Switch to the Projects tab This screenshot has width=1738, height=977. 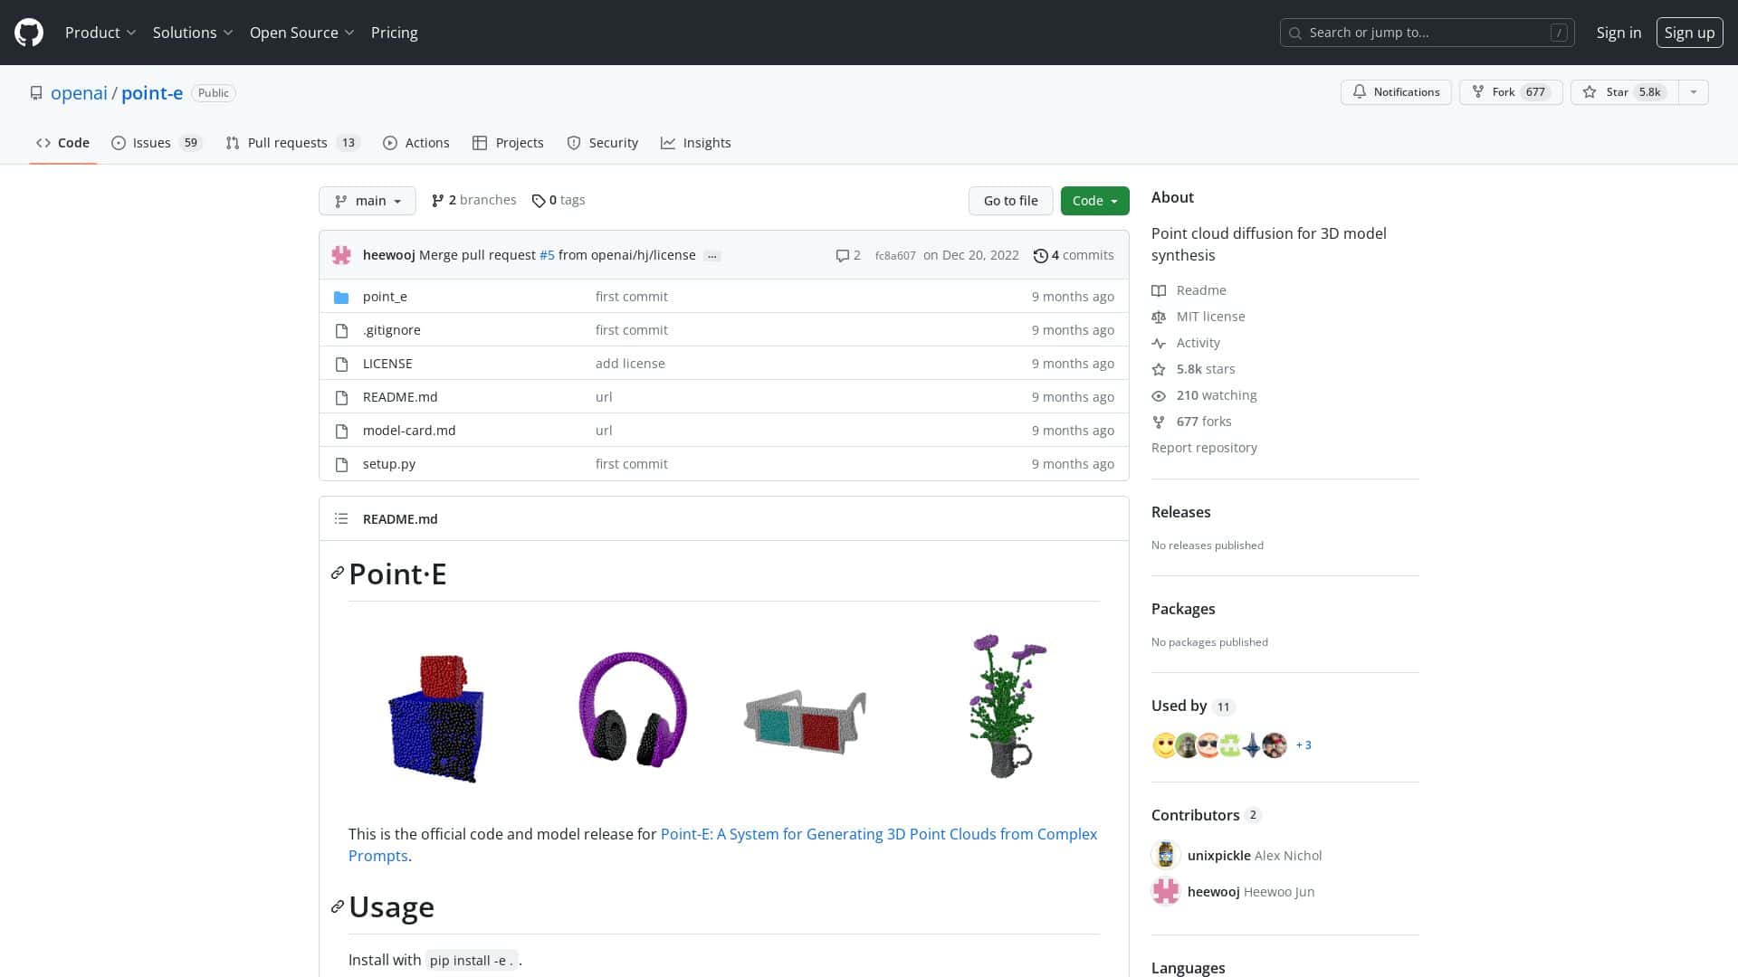tap(508, 143)
